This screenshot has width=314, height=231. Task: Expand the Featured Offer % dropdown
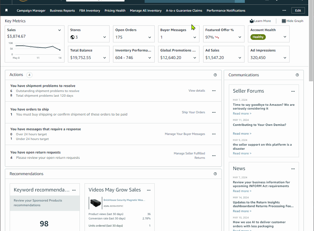click(x=240, y=37)
